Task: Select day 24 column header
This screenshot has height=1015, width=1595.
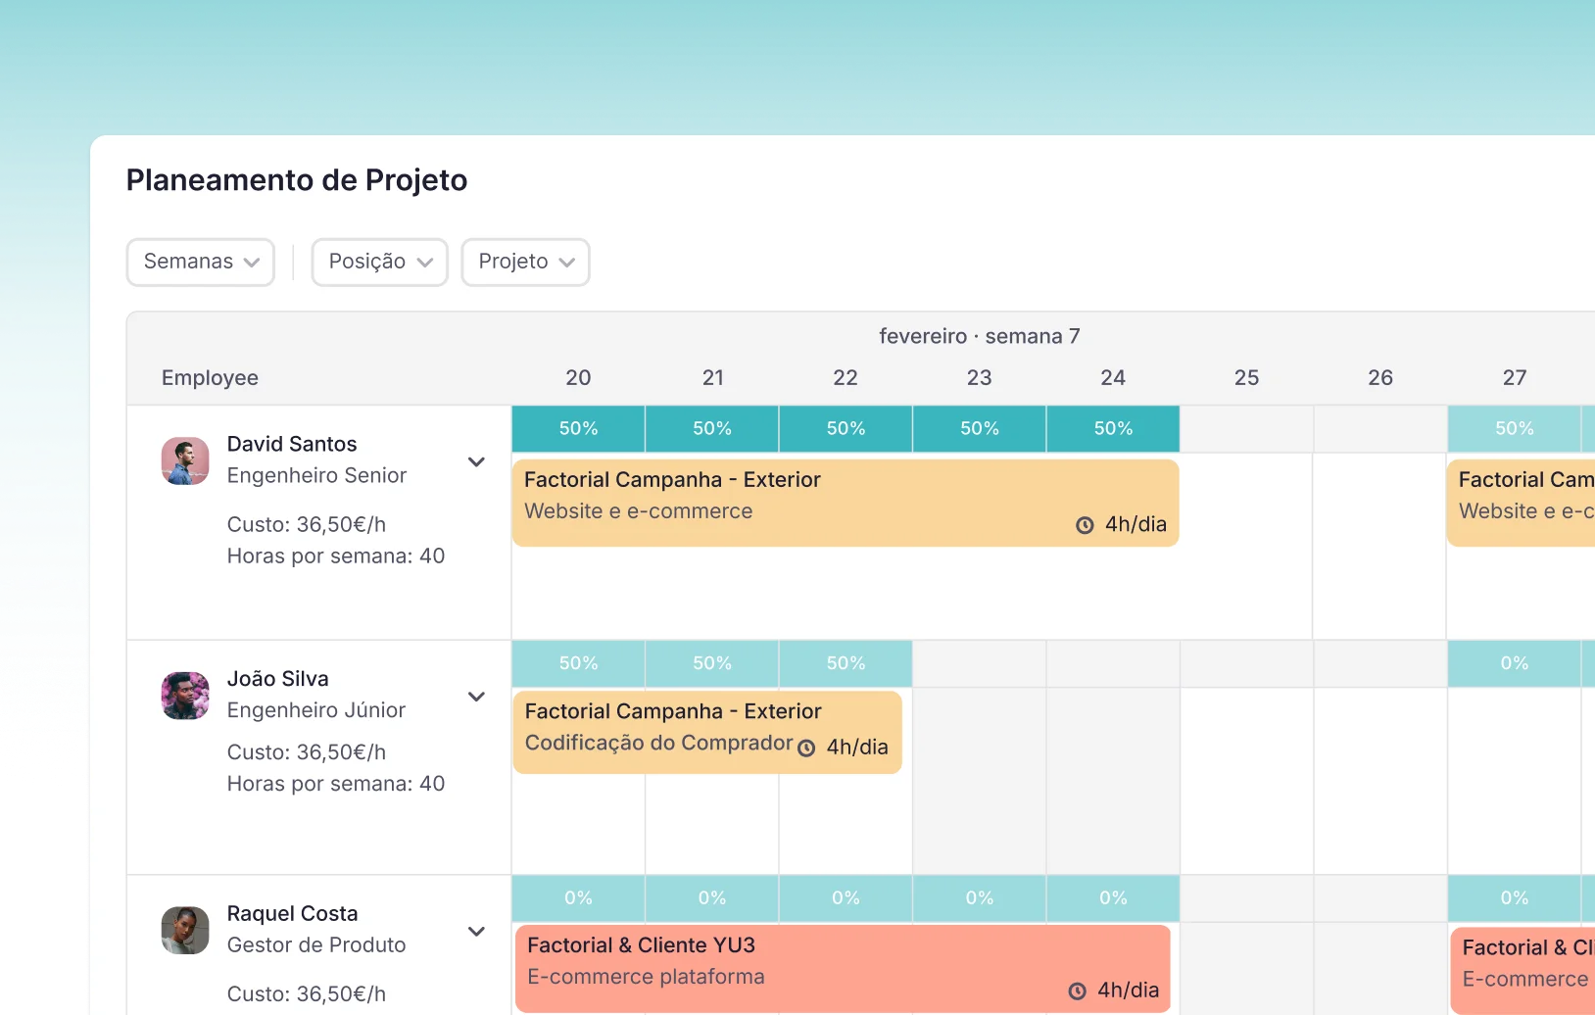Action: [x=1113, y=378]
